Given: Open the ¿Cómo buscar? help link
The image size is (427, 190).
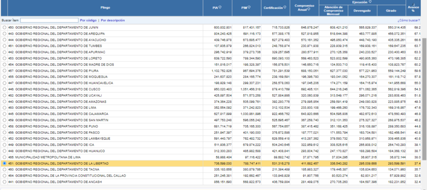Looking at the screenshot, I should click(409, 20).
